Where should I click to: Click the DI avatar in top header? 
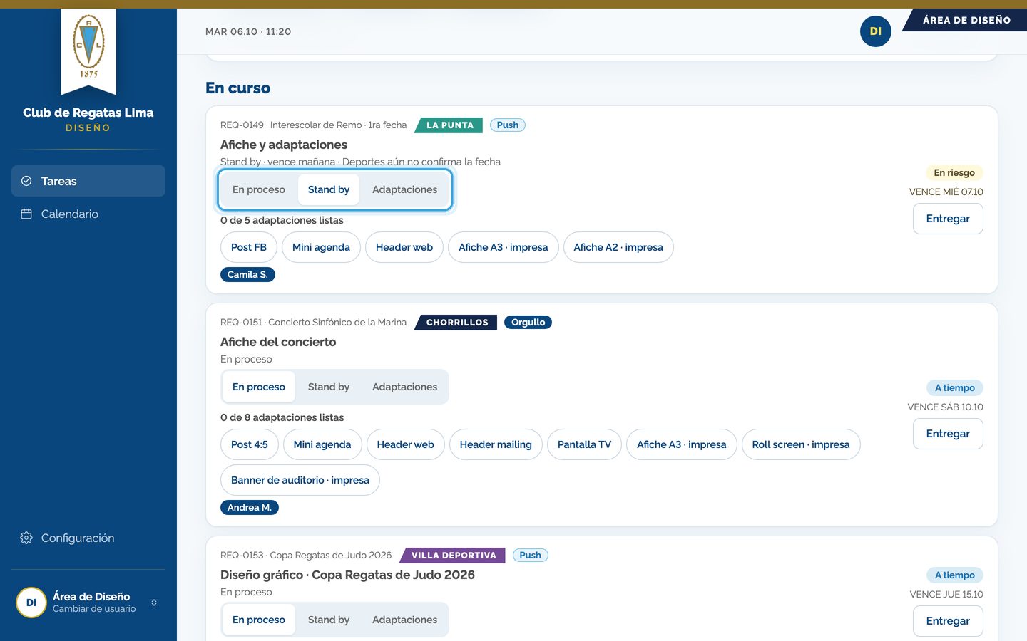point(876,31)
